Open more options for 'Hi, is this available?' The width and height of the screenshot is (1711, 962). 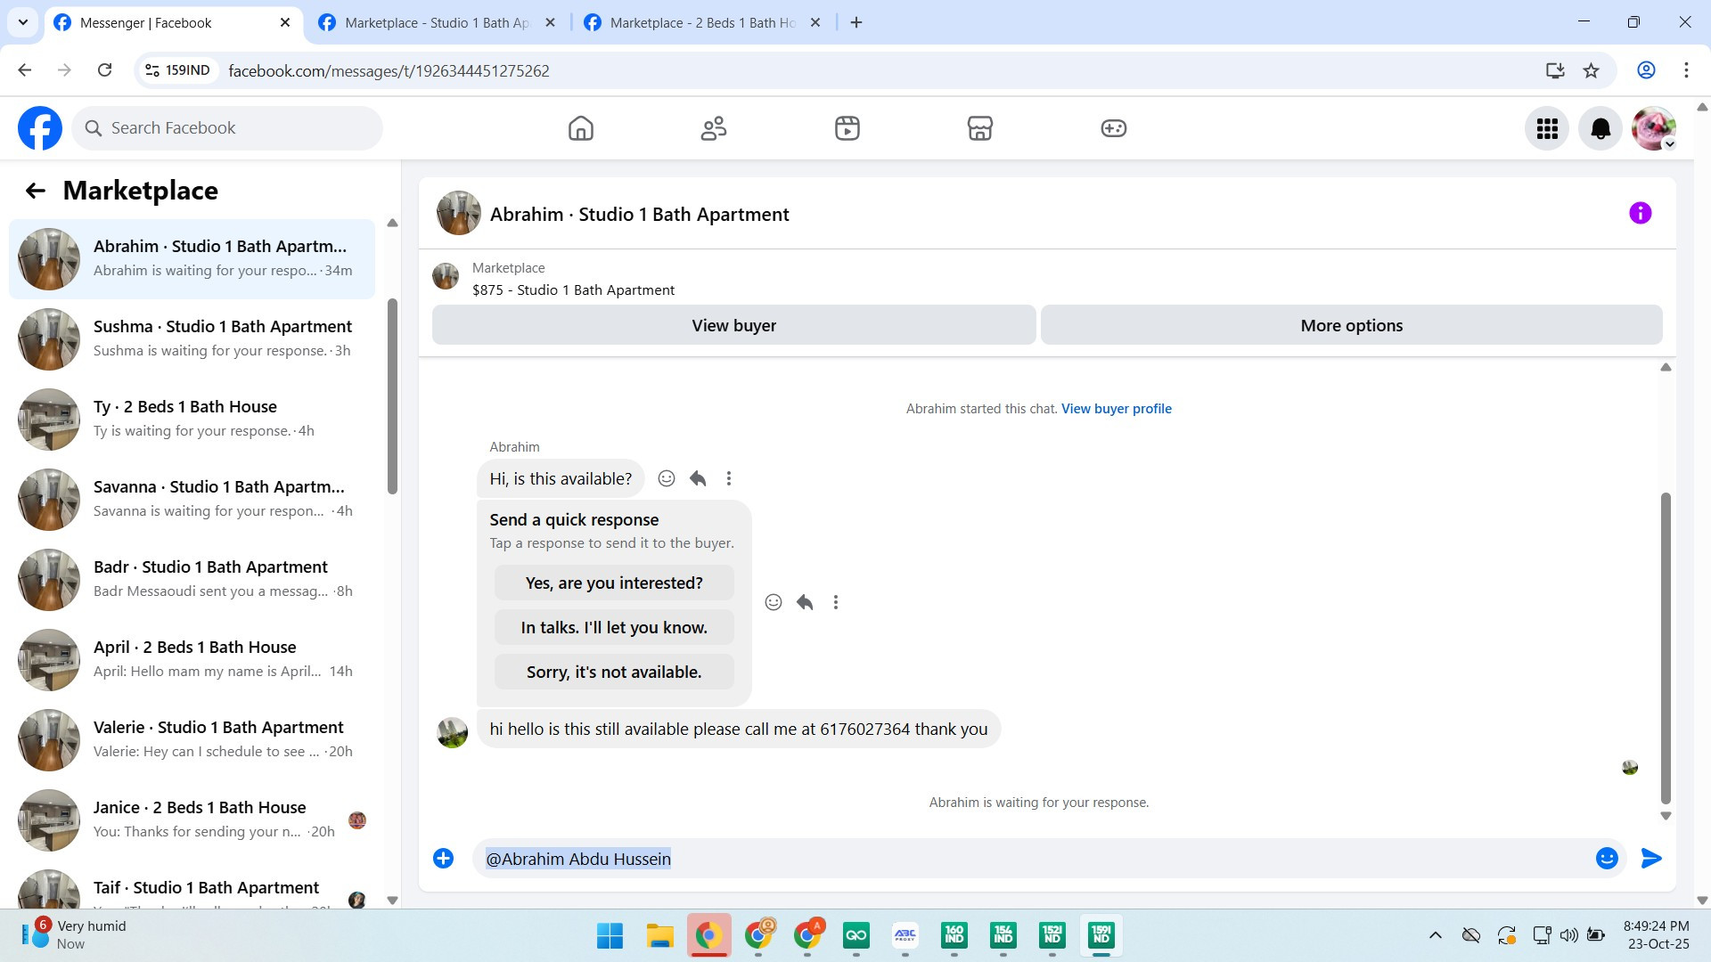tap(728, 479)
